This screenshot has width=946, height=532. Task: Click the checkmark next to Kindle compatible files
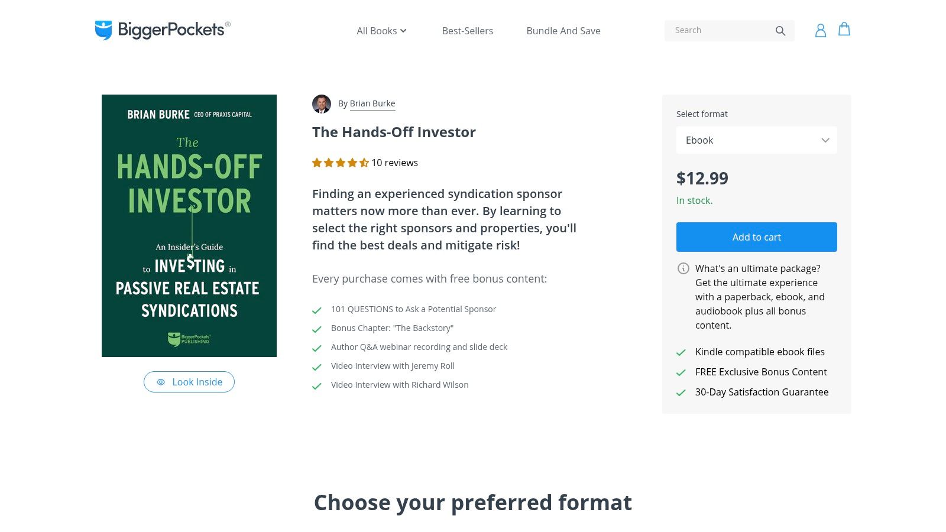pyautogui.click(x=681, y=352)
